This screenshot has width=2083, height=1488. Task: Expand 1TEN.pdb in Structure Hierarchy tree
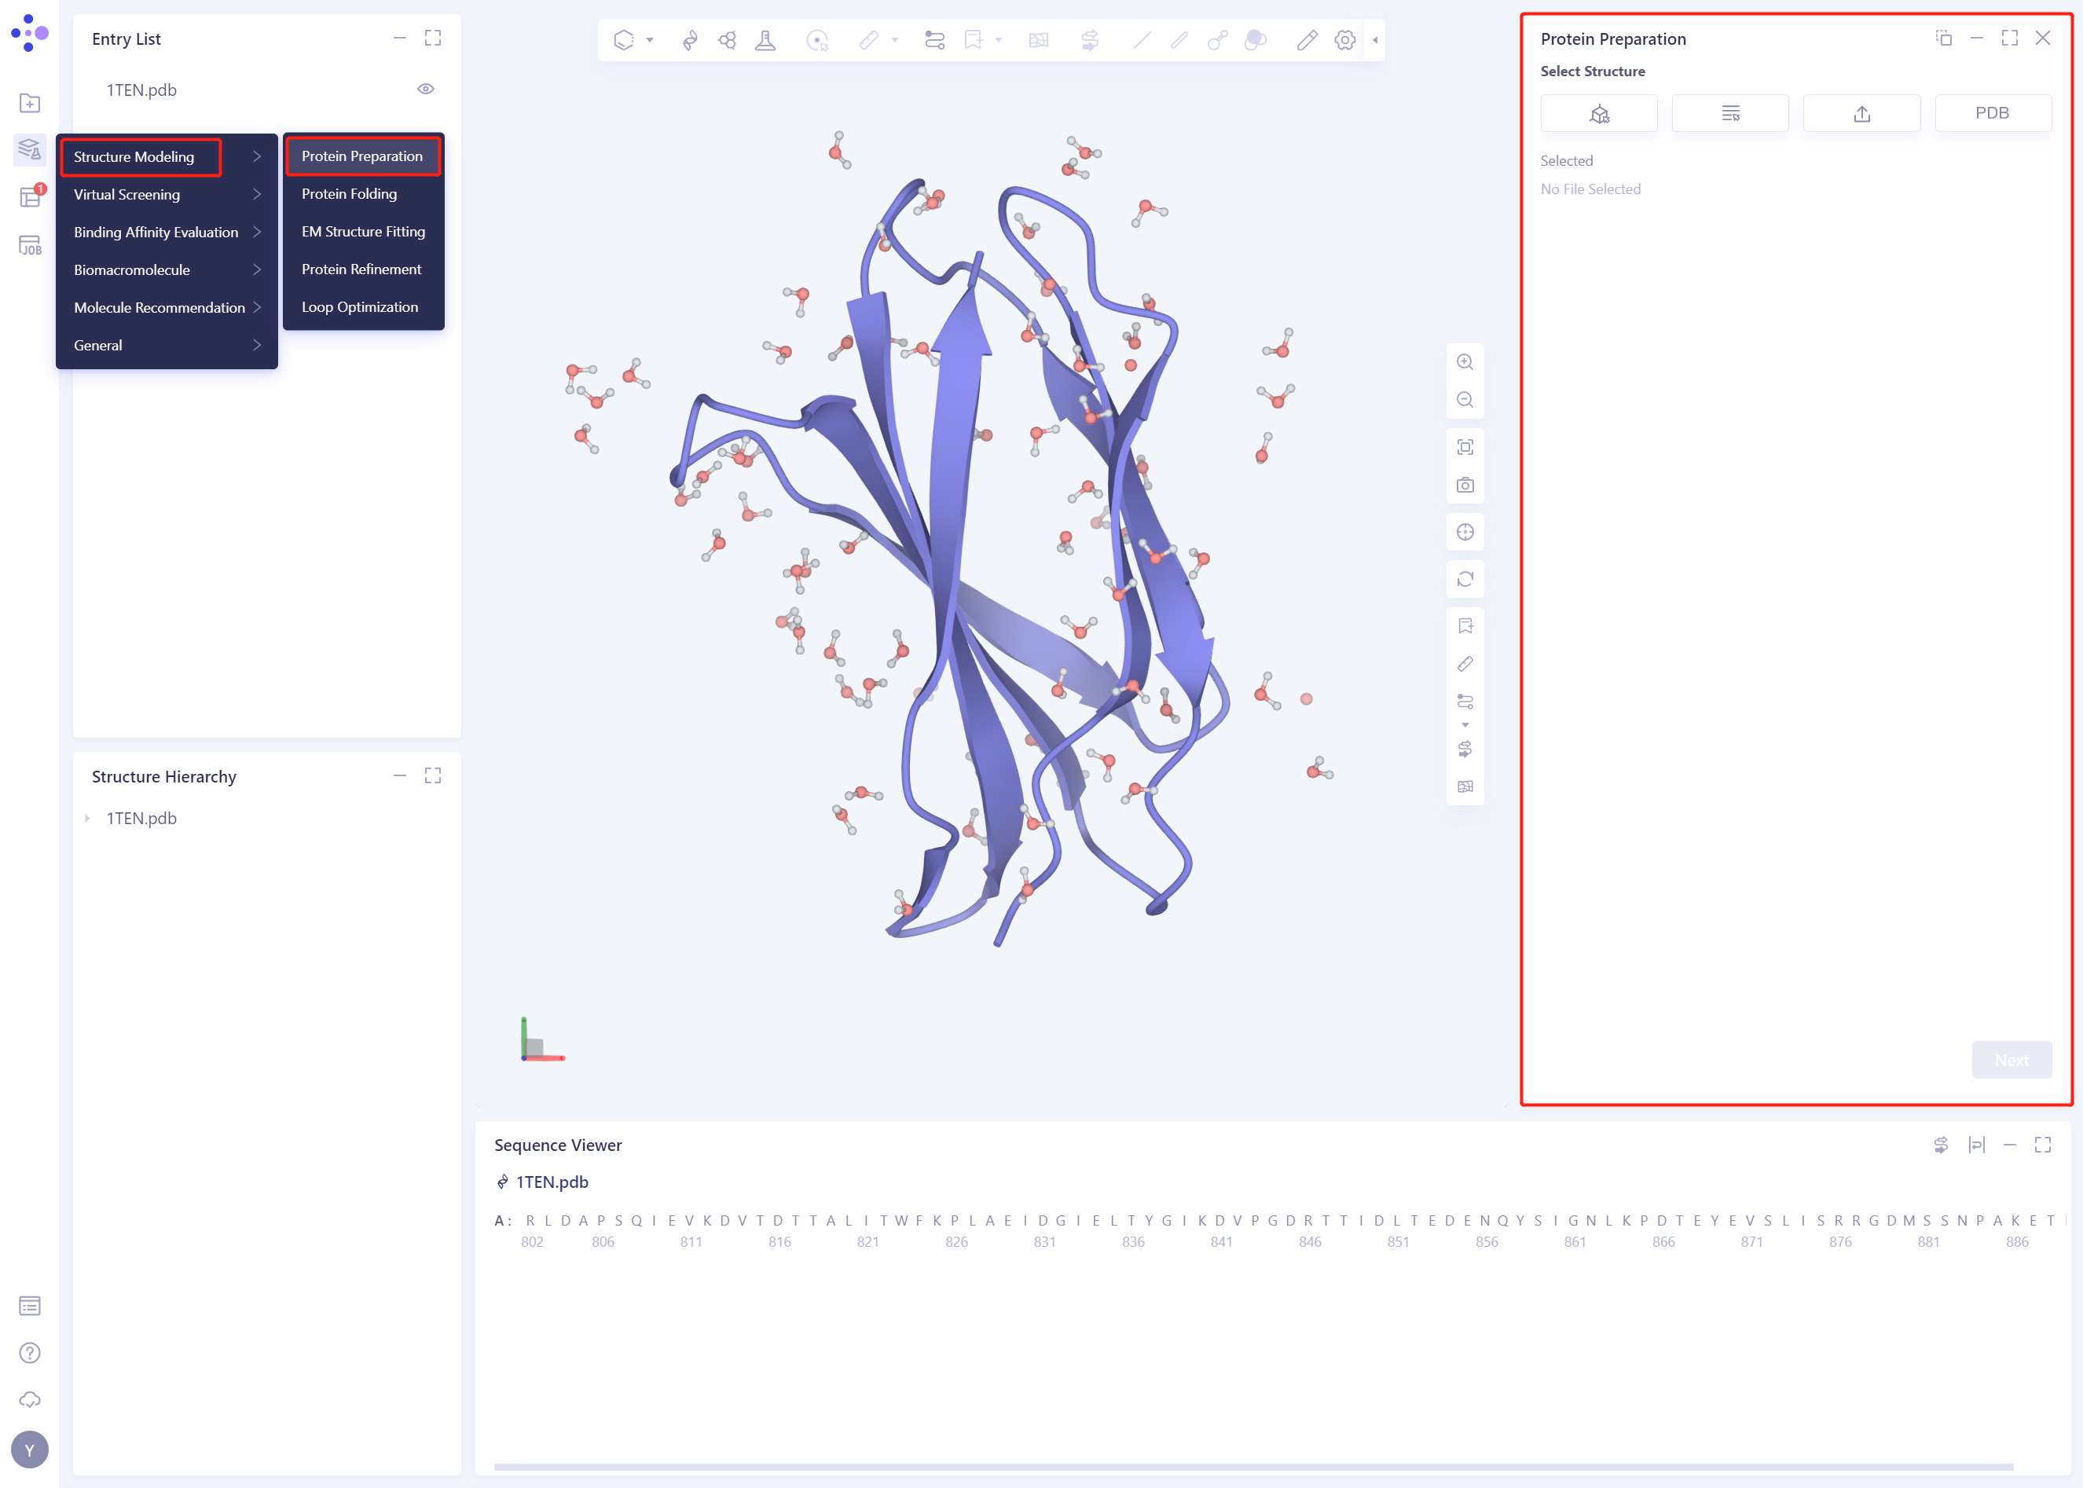click(x=87, y=818)
